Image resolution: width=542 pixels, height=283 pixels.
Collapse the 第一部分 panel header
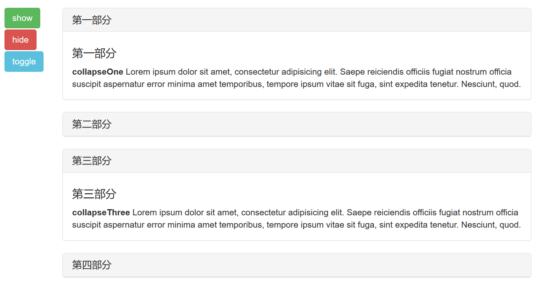[91, 19]
